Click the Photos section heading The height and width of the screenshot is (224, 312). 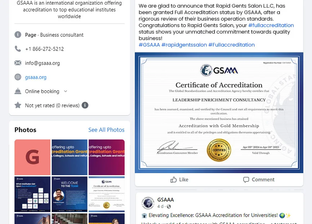point(25,130)
